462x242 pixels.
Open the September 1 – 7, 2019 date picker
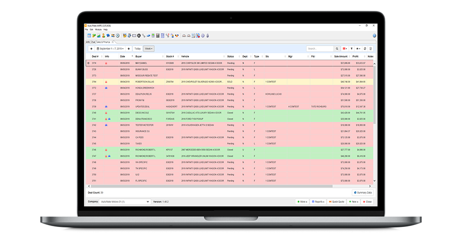(110, 49)
